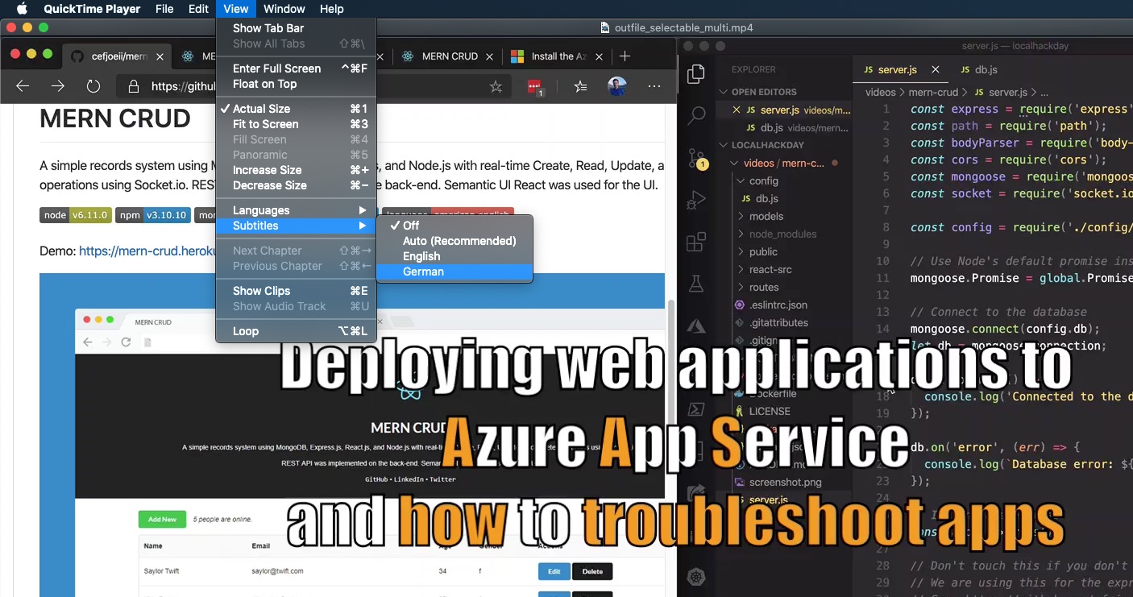Open the Extensions view icon

696,242
